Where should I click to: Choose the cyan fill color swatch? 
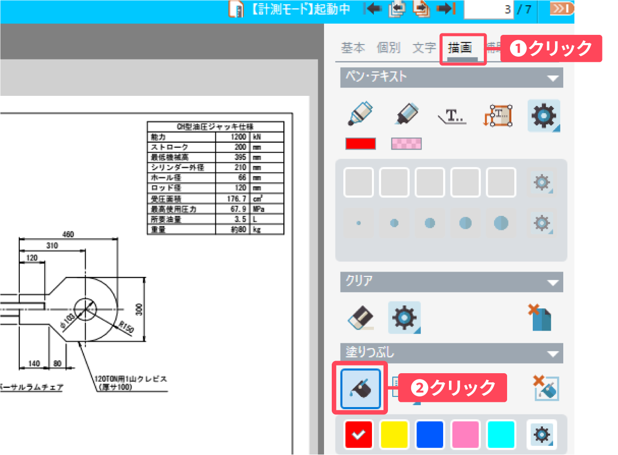click(501, 434)
